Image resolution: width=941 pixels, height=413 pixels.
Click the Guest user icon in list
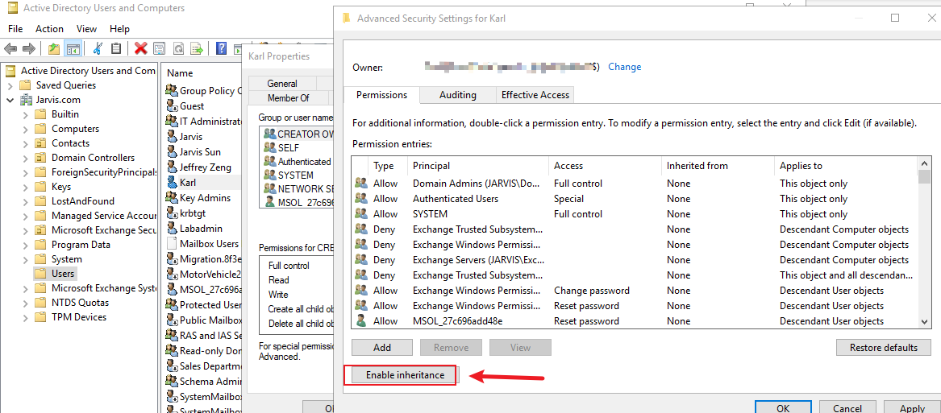click(x=172, y=106)
